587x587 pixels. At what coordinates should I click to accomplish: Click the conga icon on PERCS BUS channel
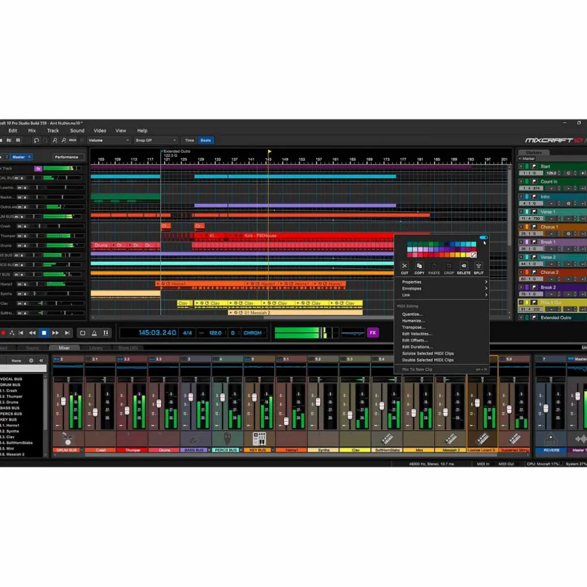(x=227, y=438)
